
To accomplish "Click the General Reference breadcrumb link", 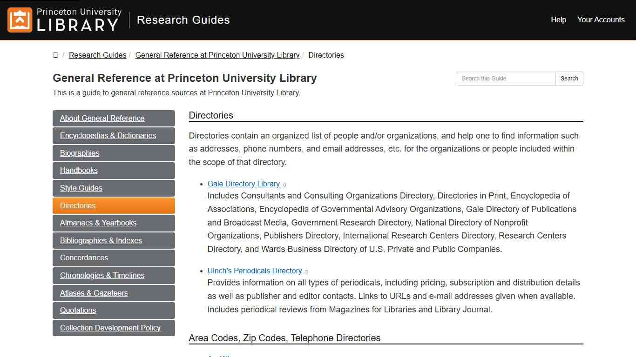I will pos(217,55).
